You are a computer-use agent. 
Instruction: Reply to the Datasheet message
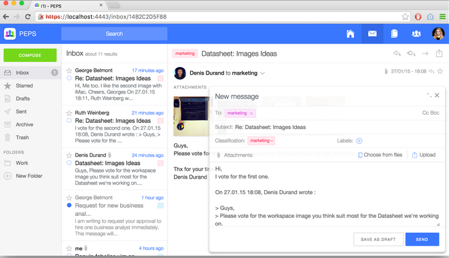pyautogui.click(x=397, y=53)
